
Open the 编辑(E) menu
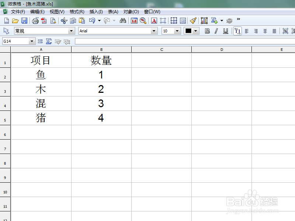[37, 12]
